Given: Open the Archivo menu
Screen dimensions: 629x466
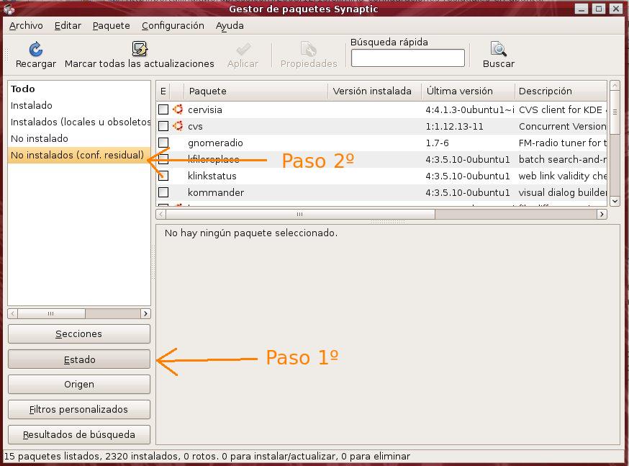Looking at the screenshot, I should tap(26, 26).
